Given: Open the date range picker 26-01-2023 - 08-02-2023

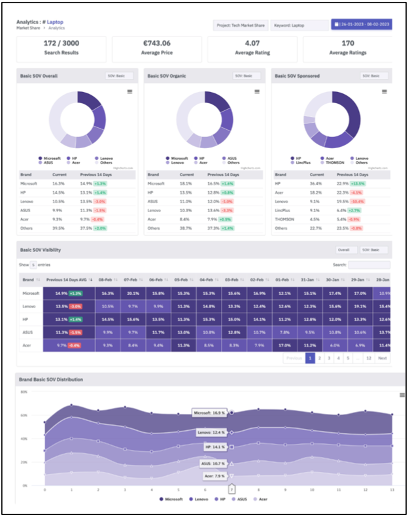Looking at the screenshot, I should [x=362, y=24].
